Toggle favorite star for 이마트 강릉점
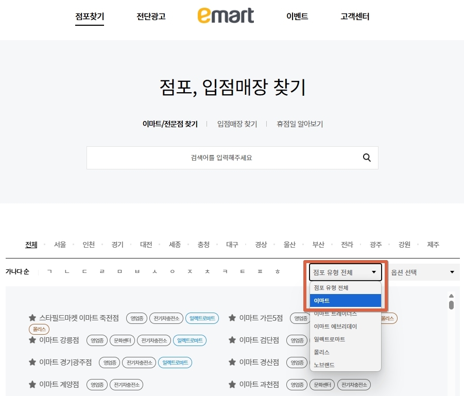Image resolution: width=464 pixels, height=396 pixels. [x=32, y=340]
